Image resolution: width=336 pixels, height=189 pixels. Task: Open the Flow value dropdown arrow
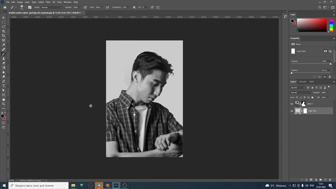pyautogui.click(x=103, y=7)
